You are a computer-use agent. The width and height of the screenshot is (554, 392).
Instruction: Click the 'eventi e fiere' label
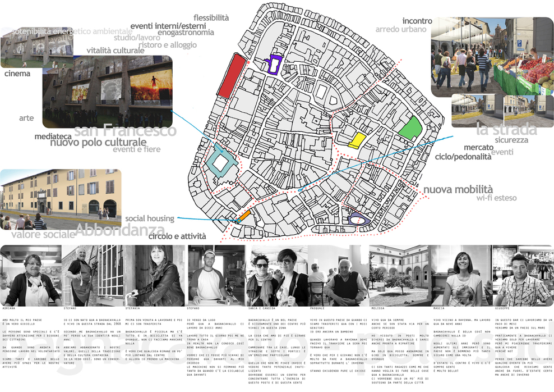tap(137, 149)
